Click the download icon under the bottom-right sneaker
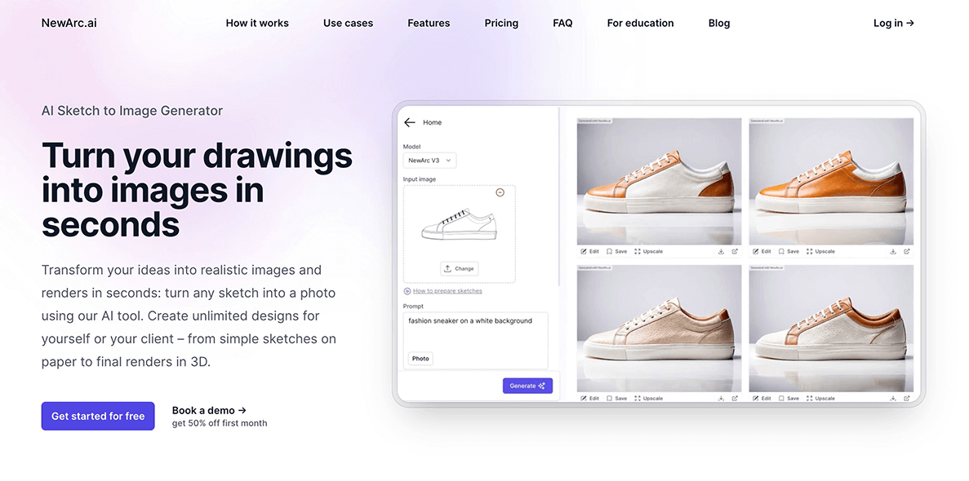The height and width of the screenshot is (481, 969). 893,399
